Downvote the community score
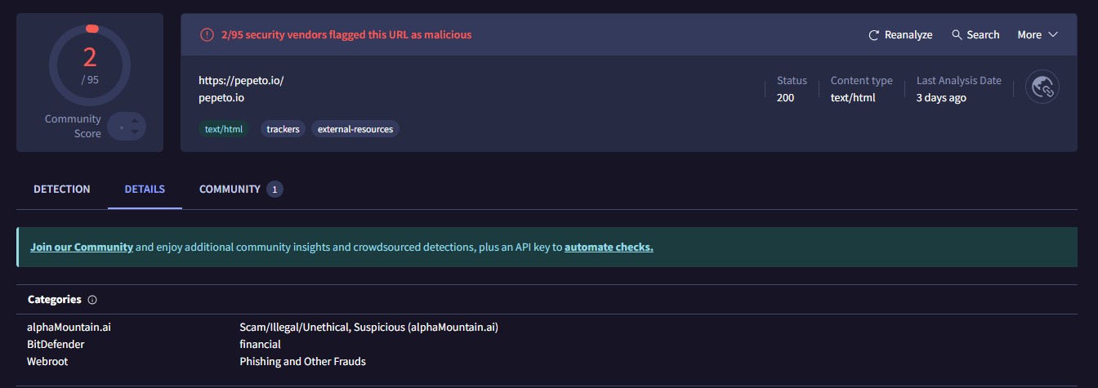This screenshot has width=1098, height=388. pos(136,133)
